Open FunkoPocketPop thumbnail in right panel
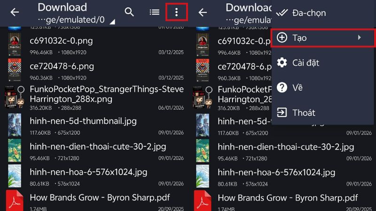Screen dimensions: 376x211 tap(203, 98)
